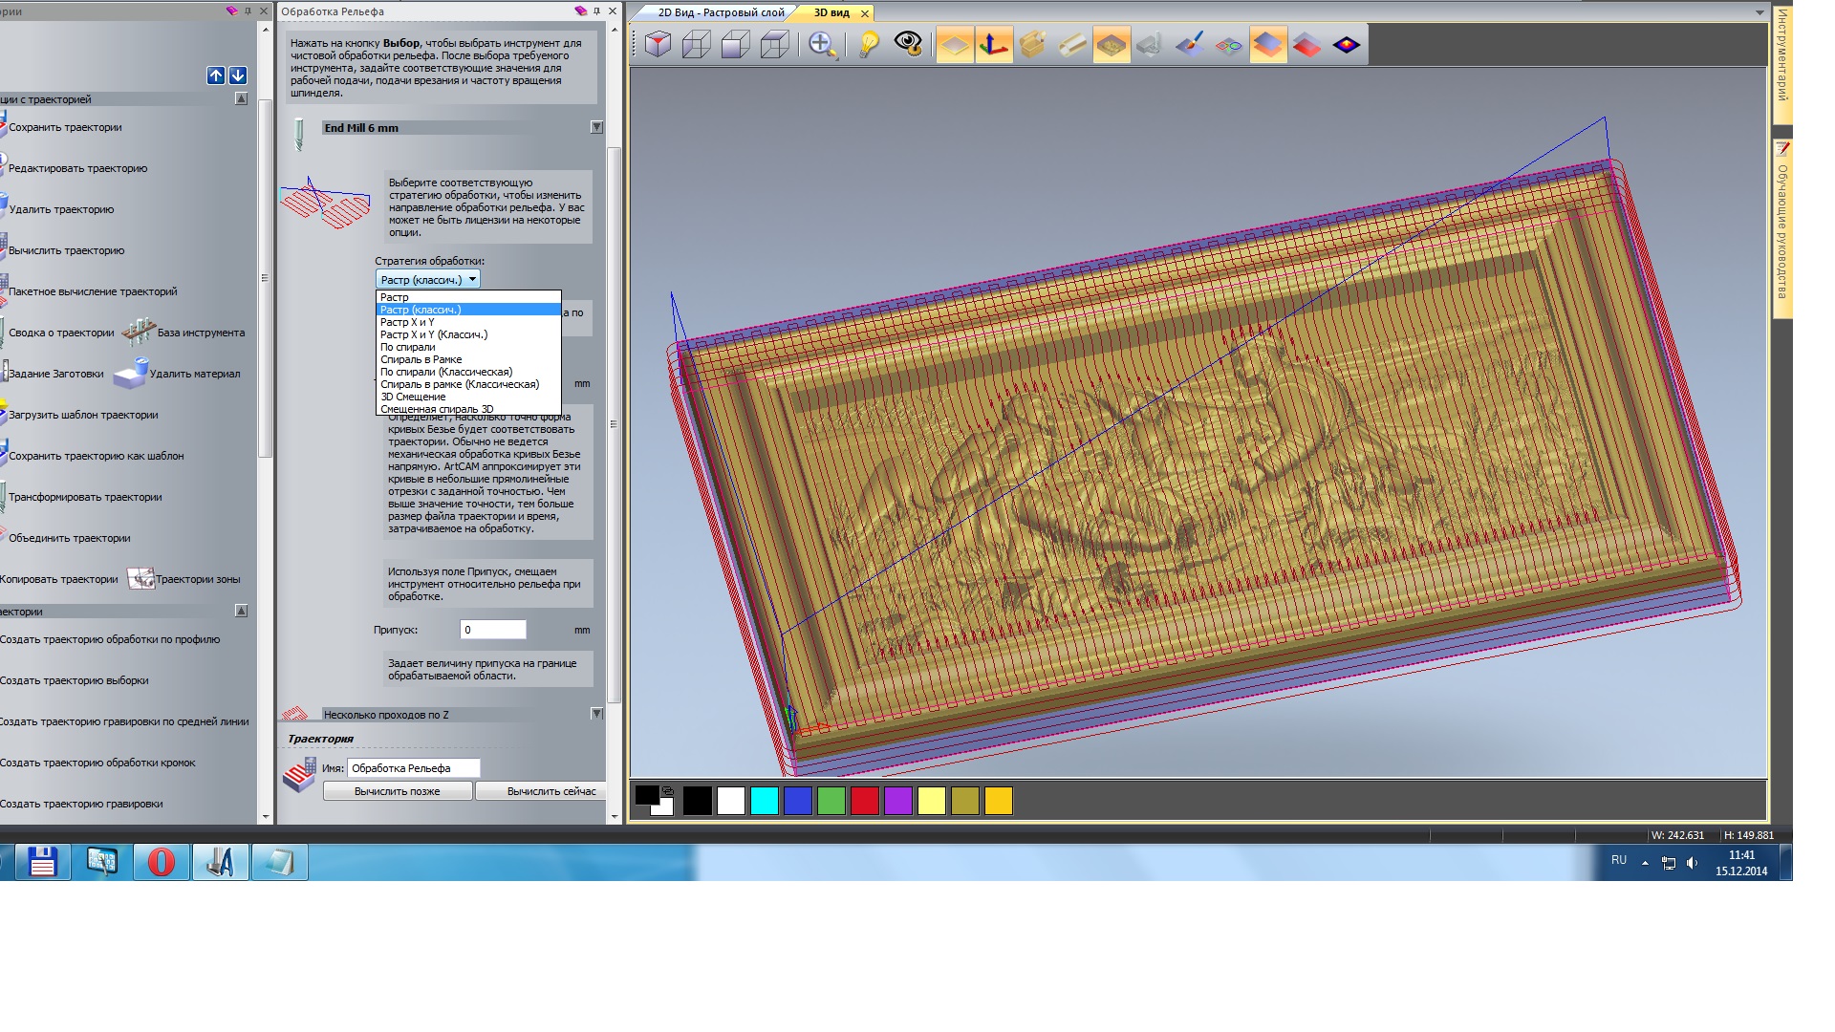Click Удалить материал icon
The height and width of the screenshot is (1032, 1835).
pos(131,374)
